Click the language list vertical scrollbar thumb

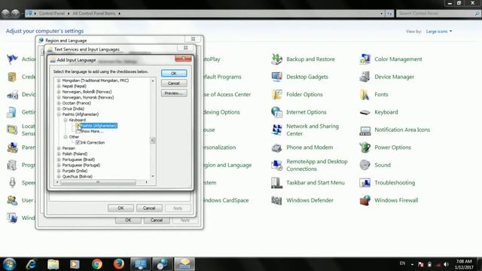(153, 141)
